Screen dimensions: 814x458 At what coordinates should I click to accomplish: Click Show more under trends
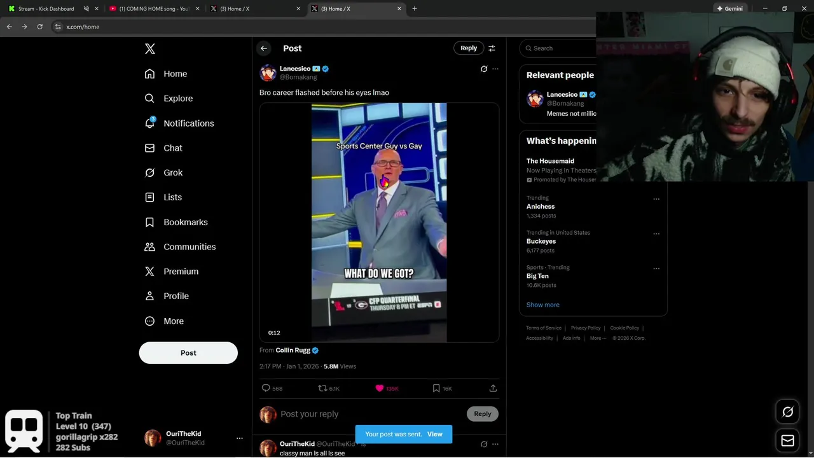coord(543,305)
